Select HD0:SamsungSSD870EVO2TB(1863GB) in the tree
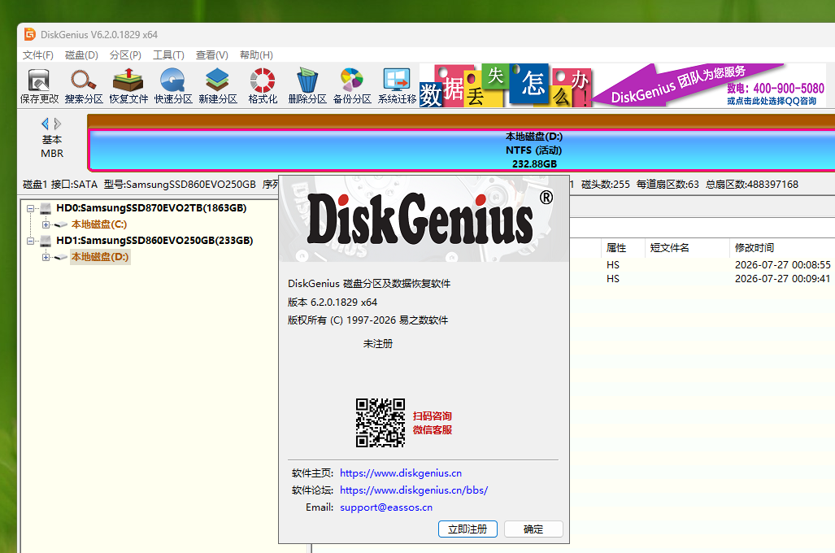The image size is (835, 553). pos(151,208)
